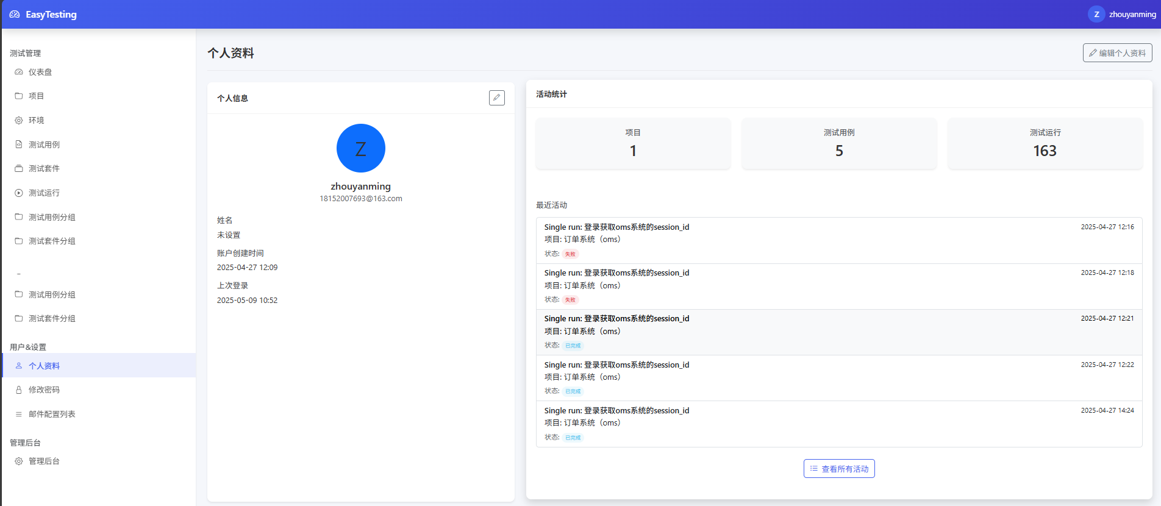The image size is (1161, 506).
Task: Click the gear icon beside 管理后台
Action: click(x=19, y=461)
